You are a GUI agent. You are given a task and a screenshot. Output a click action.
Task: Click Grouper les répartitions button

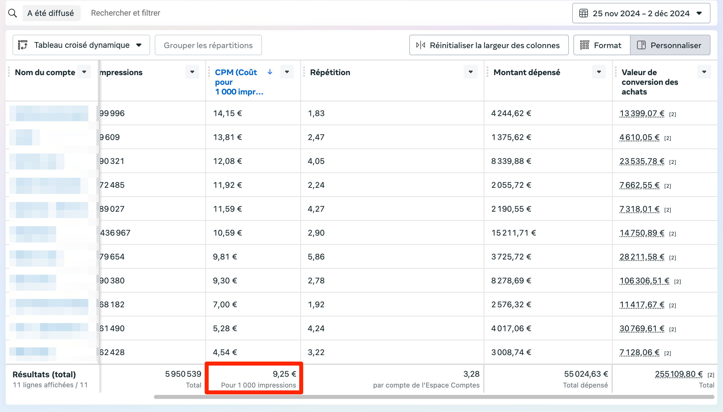click(x=208, y=45)
